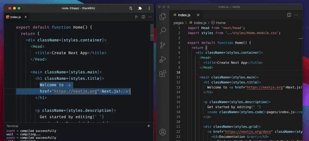
Task: Click import styles line in VS Code
Action: click(x=234, y=33)
